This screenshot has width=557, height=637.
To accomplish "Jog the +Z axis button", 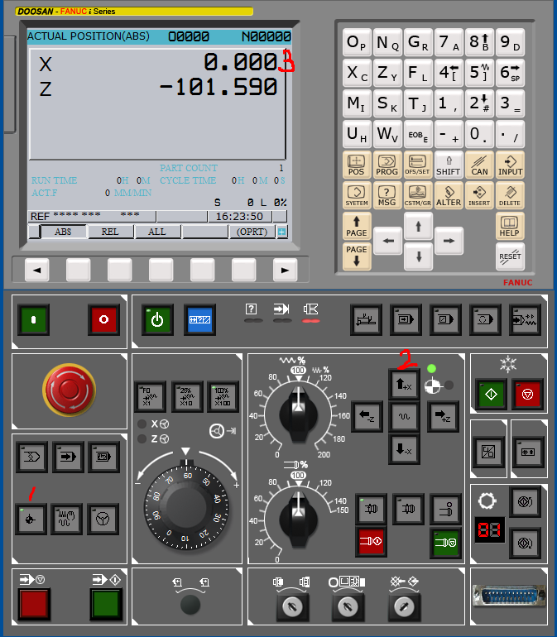I will point(443,416).
